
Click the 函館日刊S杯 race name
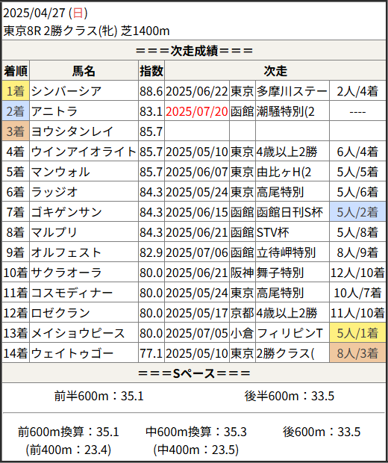point(290,212)
